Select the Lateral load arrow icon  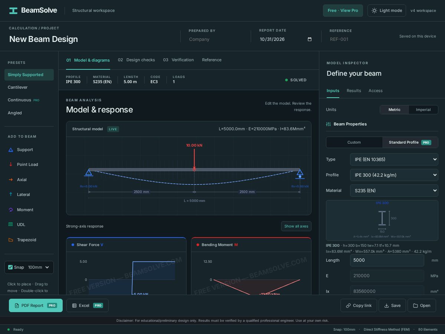pyautogui.click(x=11, y=194)
